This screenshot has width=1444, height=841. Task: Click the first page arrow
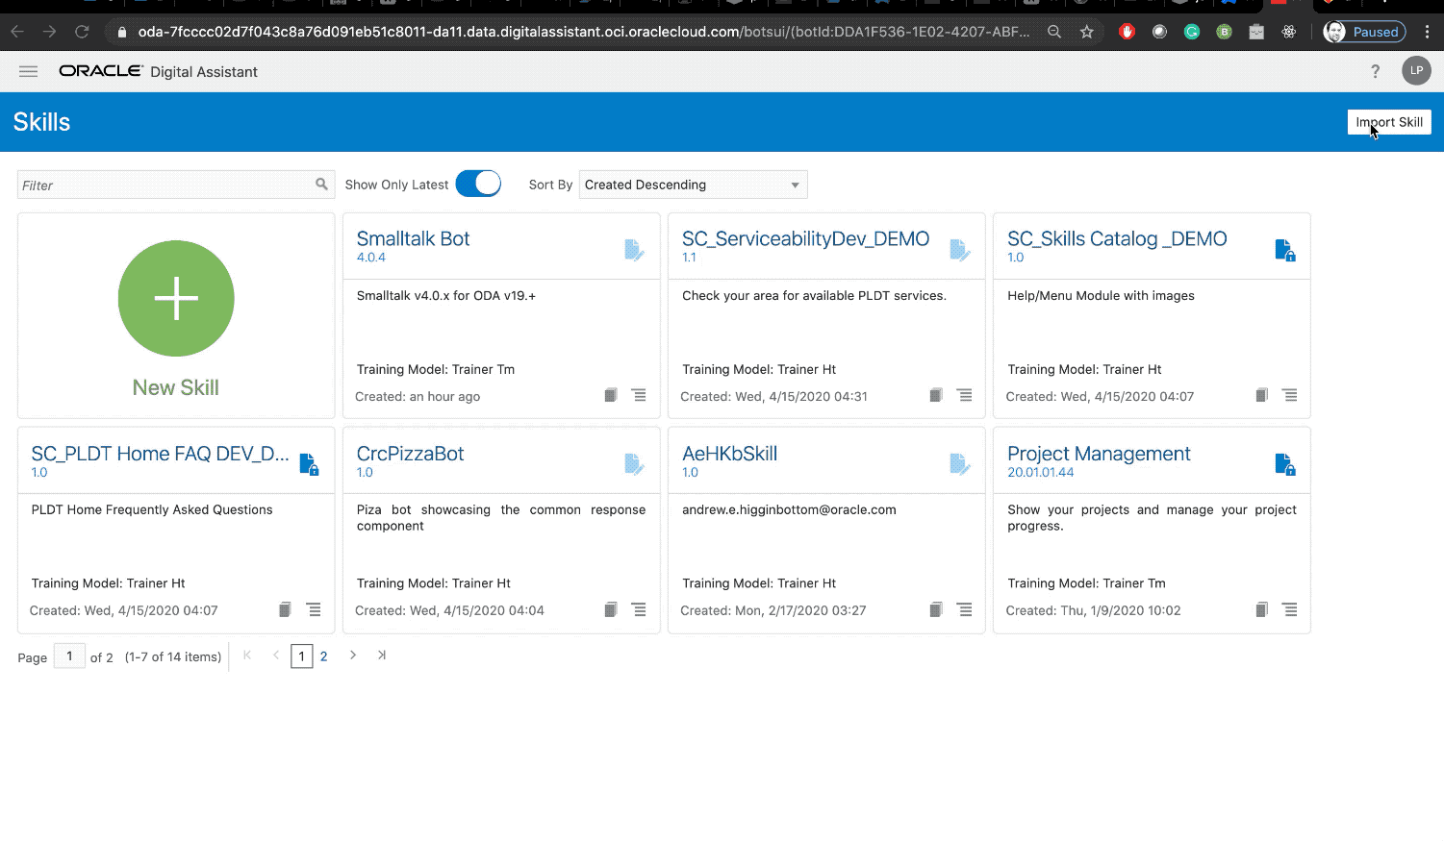(247, 655)
